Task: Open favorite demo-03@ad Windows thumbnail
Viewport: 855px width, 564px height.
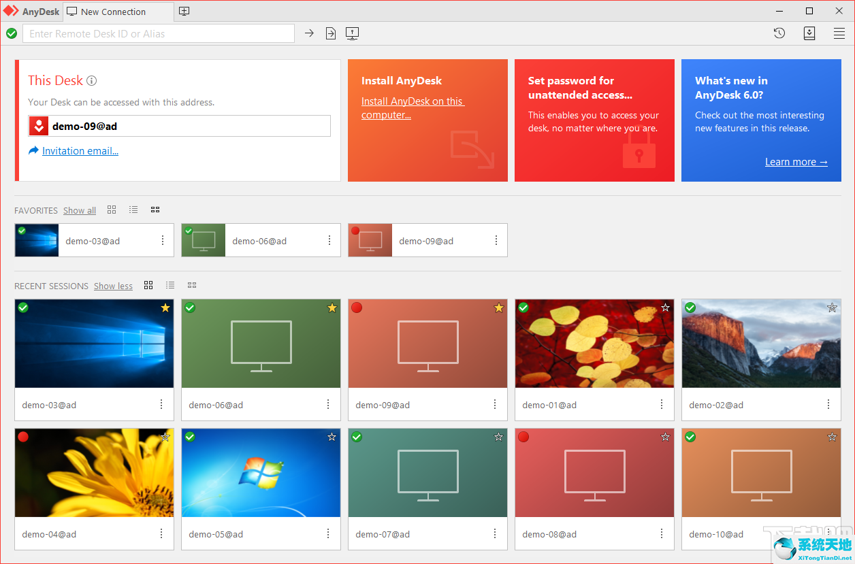Action: (x=37, y=240)
